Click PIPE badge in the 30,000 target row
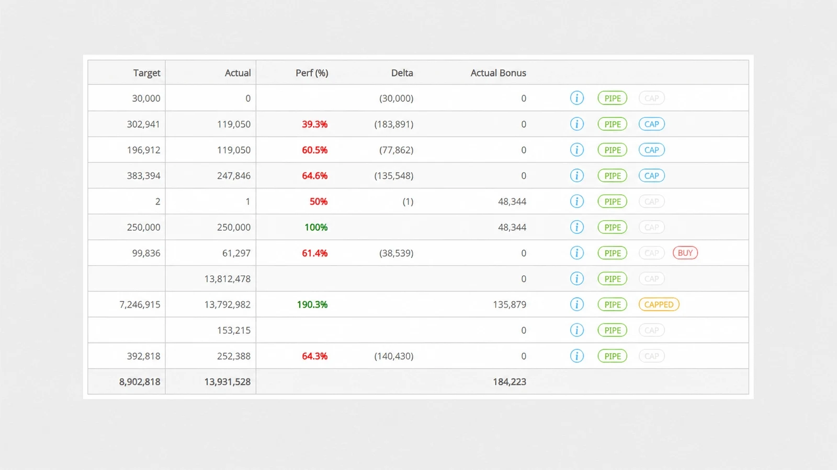This screenshot has height=470, width=837. tap(612, 98)
